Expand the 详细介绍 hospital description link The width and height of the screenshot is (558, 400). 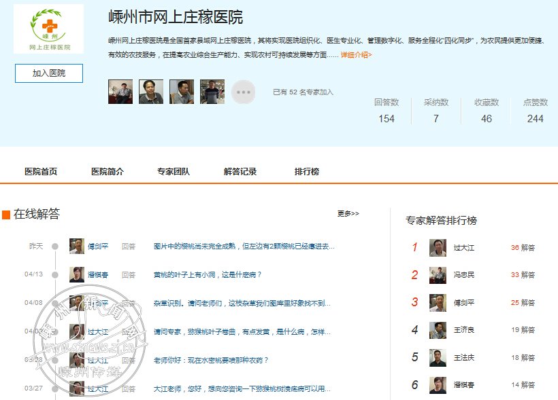click(x=356, y=54)
